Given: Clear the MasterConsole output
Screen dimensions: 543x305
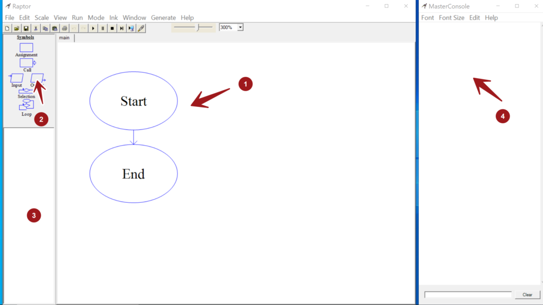Looking at the screenshot, I should pos(527,295).
